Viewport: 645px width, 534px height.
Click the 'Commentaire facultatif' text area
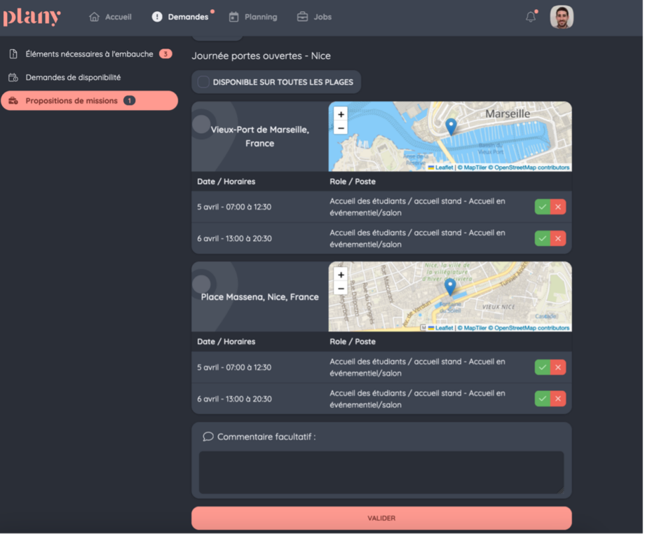pyautogui.click(x=381, y=472)
